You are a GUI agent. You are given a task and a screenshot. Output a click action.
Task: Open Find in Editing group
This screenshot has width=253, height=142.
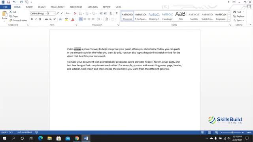coord(237,12)
